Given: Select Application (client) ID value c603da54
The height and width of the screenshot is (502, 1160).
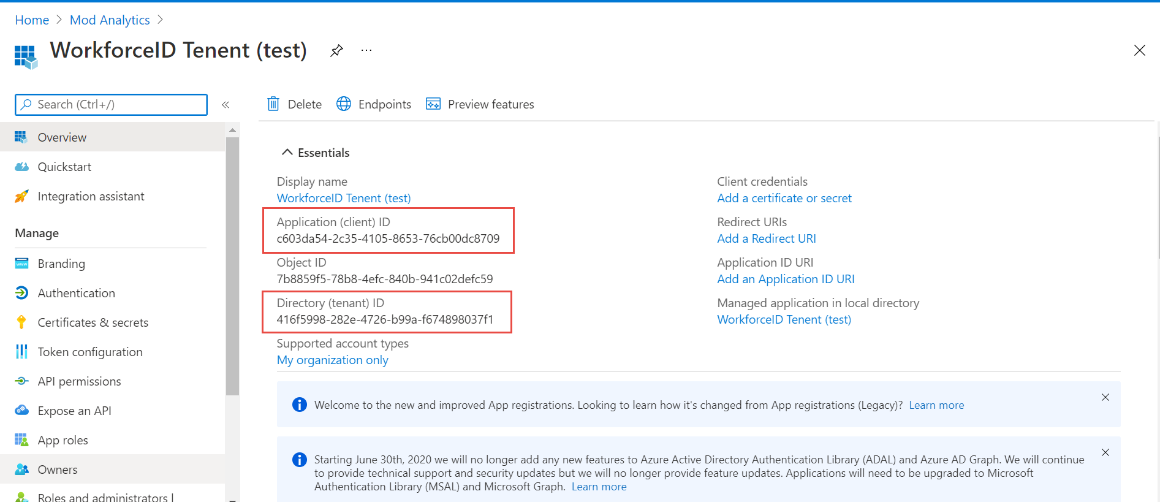Looking at the screenshot, I should pyautogui.click(x=388, y=238).
